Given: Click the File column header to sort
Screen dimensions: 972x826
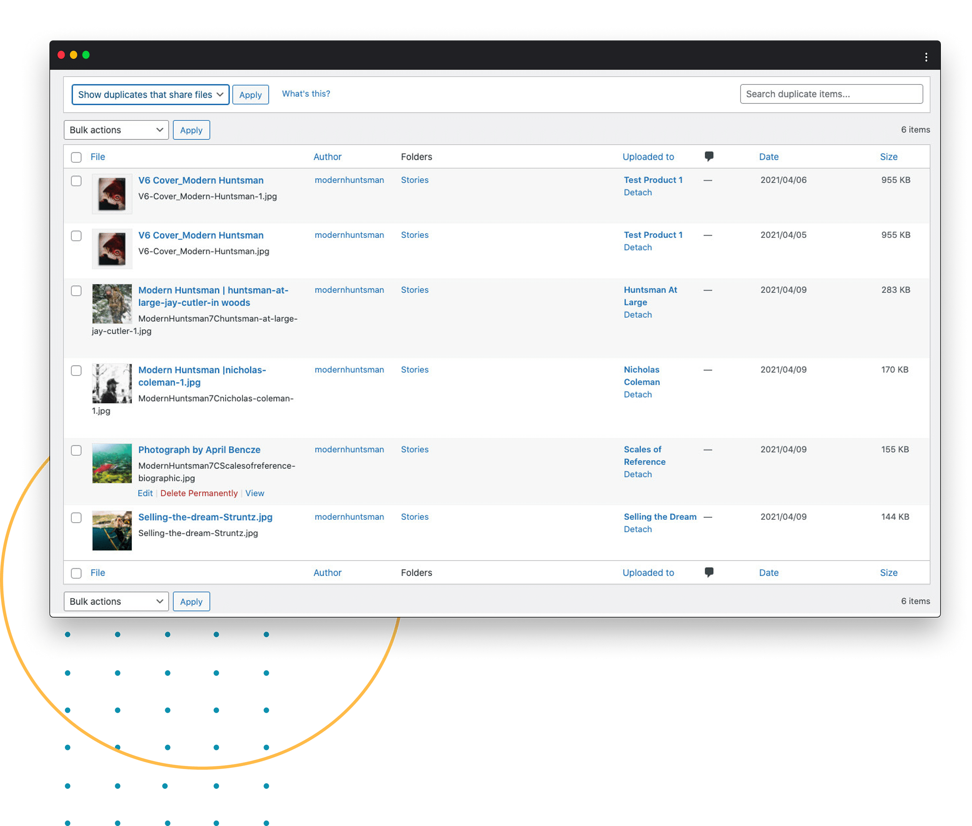Looking at the screenshot, I should (98, 157).
